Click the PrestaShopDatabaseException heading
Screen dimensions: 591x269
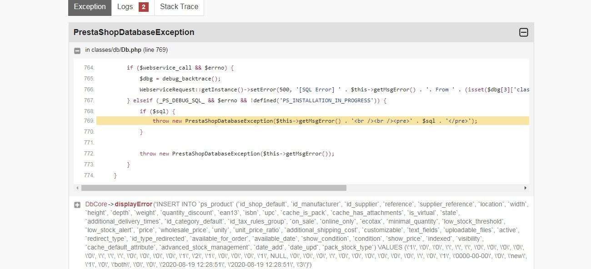134,32
